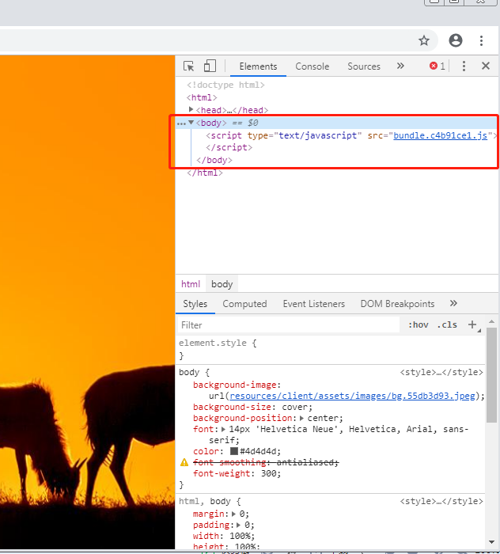Close the DevTools panel

[x=486, y=66]
